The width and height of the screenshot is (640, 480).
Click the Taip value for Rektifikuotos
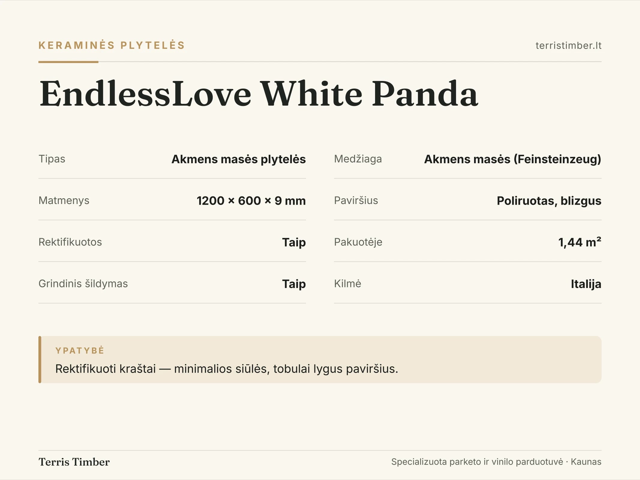[294, 242]
